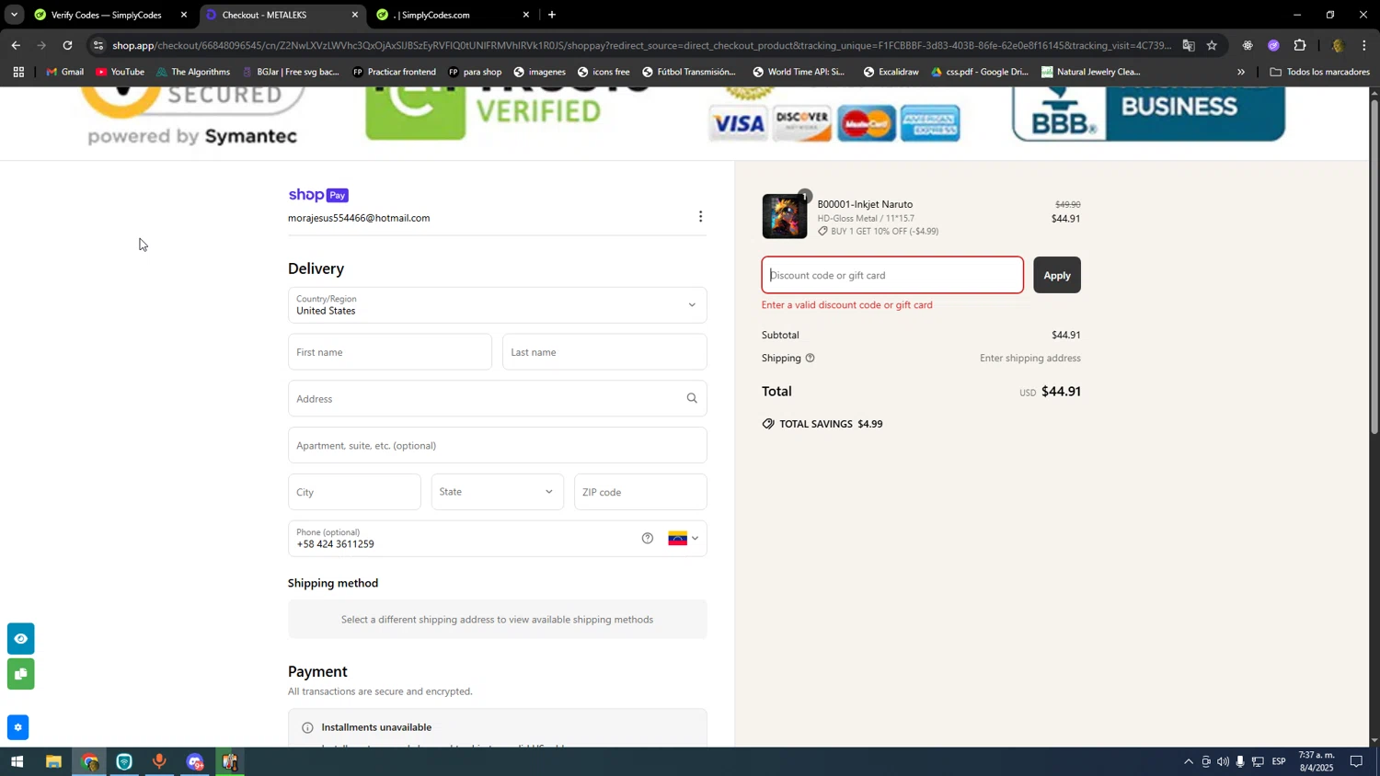Show hidden system tray icons
Viewport: 1380px width, 776px height.
pyautogui.click(x=1188, y=761)
